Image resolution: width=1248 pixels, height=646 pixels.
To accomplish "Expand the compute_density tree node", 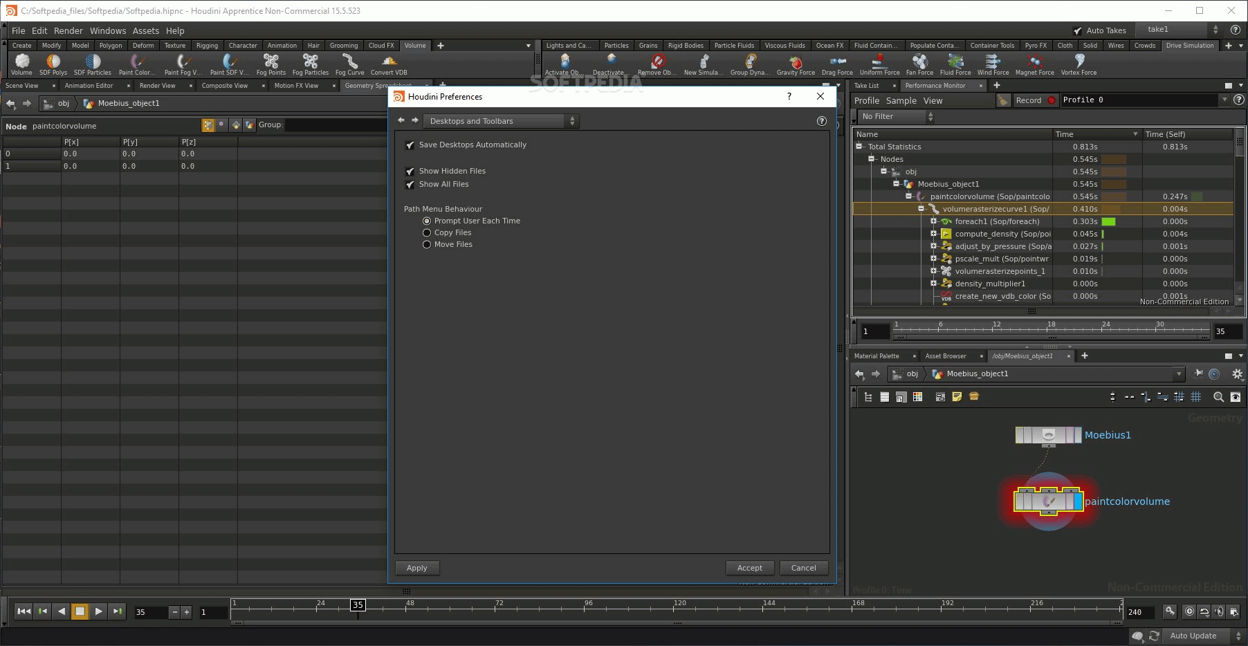I will tap(933, 234).
